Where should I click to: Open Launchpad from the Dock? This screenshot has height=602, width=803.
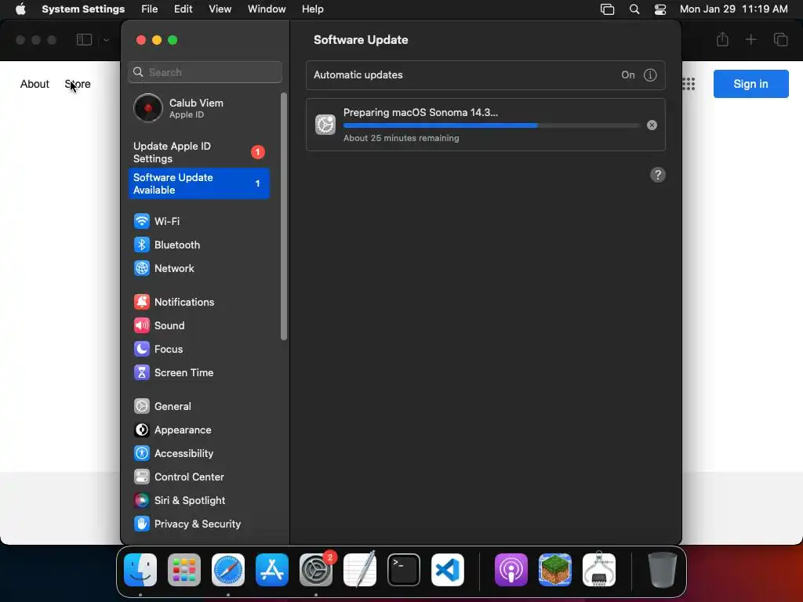click(184, 570)
